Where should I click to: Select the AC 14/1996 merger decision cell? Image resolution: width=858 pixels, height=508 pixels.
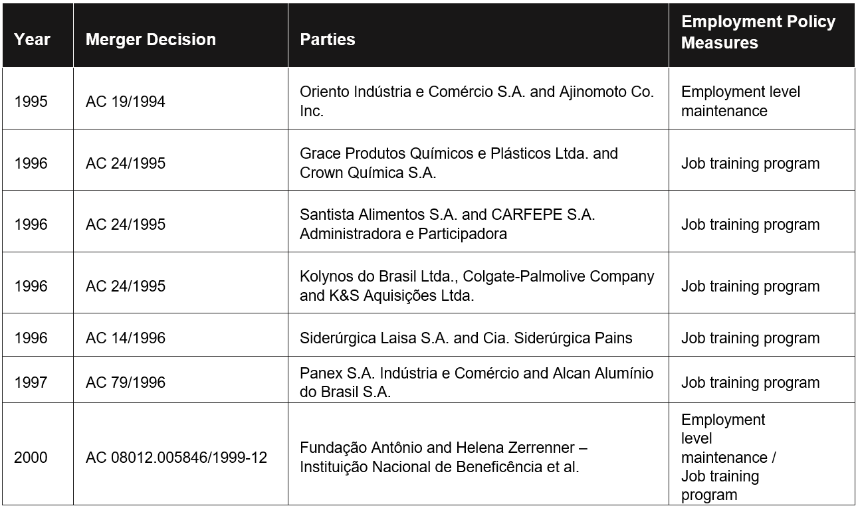click(181, 335)
